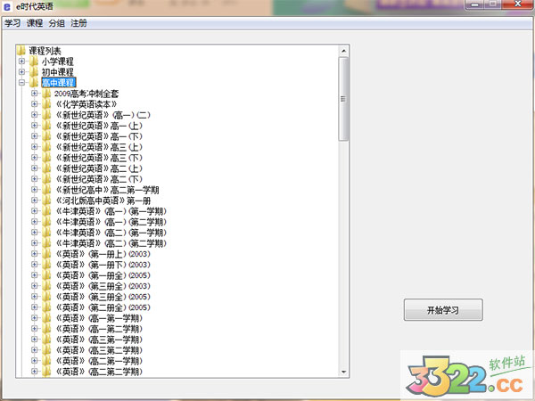This screenshot has height=401, width=535.
Task: Click the folder icon next to 初中课程
Action: tap(34, 72)
